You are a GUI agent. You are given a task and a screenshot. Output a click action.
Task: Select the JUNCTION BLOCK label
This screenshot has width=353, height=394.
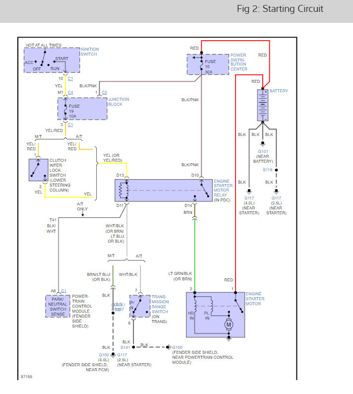(x=118, y=102)
